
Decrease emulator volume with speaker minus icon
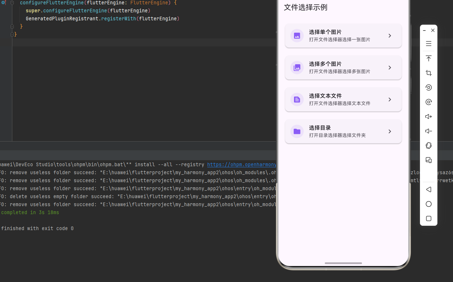429,131
